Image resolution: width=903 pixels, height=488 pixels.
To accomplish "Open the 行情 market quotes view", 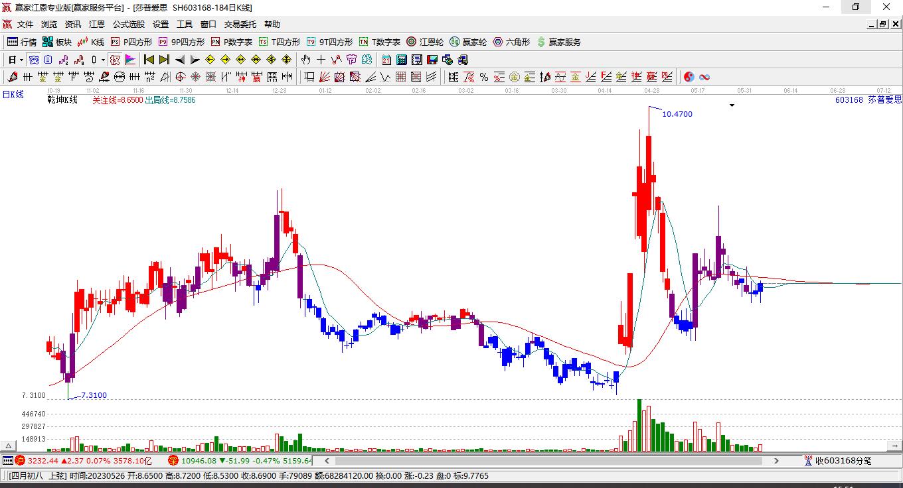I will pyautogui.click(x=22, y=42).
